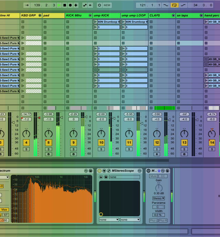220x237 pixels.
Task: Launch the 80N Drumloop clip in ump KICK
Action: [95, 22]
